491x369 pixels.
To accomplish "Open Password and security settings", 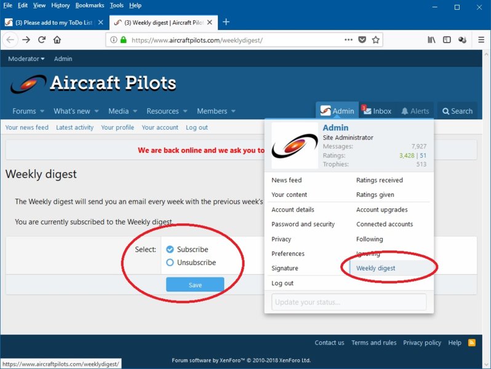I will click(303, 224).
